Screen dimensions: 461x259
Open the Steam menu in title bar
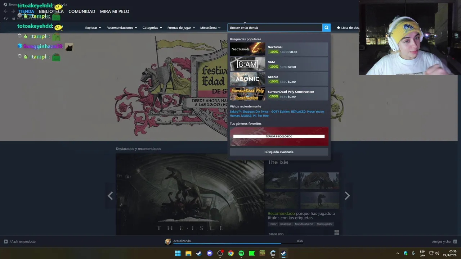point(13,4)
